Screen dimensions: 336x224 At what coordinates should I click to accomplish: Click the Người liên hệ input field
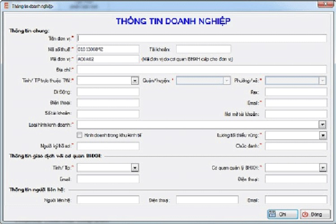108,200
